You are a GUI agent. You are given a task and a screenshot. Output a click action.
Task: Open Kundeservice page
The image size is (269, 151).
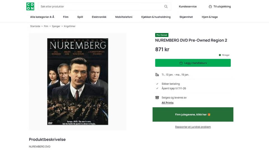coord(188,6)
